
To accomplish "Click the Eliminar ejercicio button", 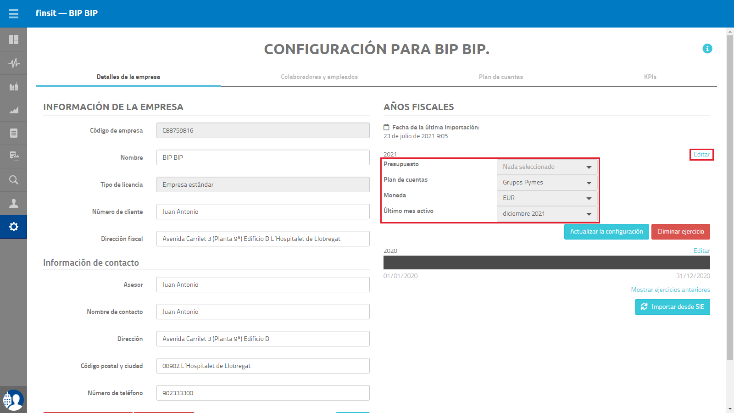I will (x=681, y=232).
